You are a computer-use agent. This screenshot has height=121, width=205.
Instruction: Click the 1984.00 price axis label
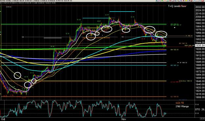pyautogui.click(x=200, y=26)
